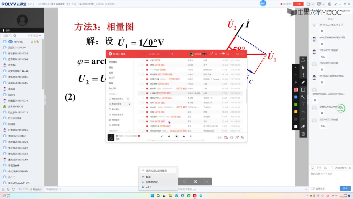Click the volume speaker icon in NetEase player
This screenshot has height=199, width=353.
pos(231,137)
